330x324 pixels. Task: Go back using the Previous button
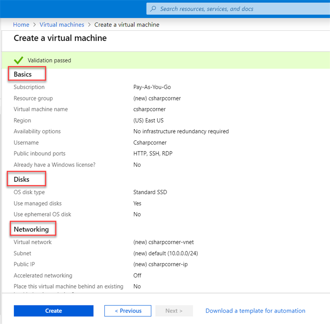click(x=128, y=311)
